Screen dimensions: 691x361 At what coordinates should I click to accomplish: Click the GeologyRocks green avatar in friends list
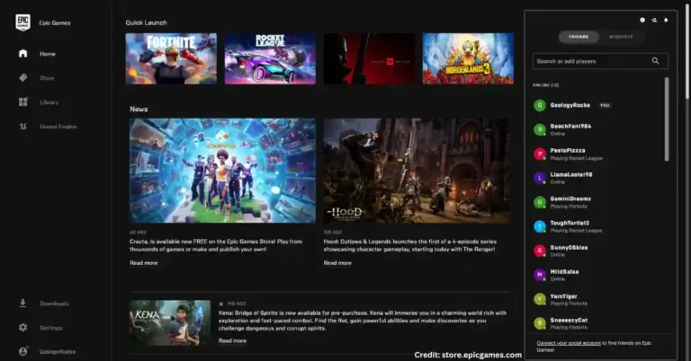[x=540, y=105]
